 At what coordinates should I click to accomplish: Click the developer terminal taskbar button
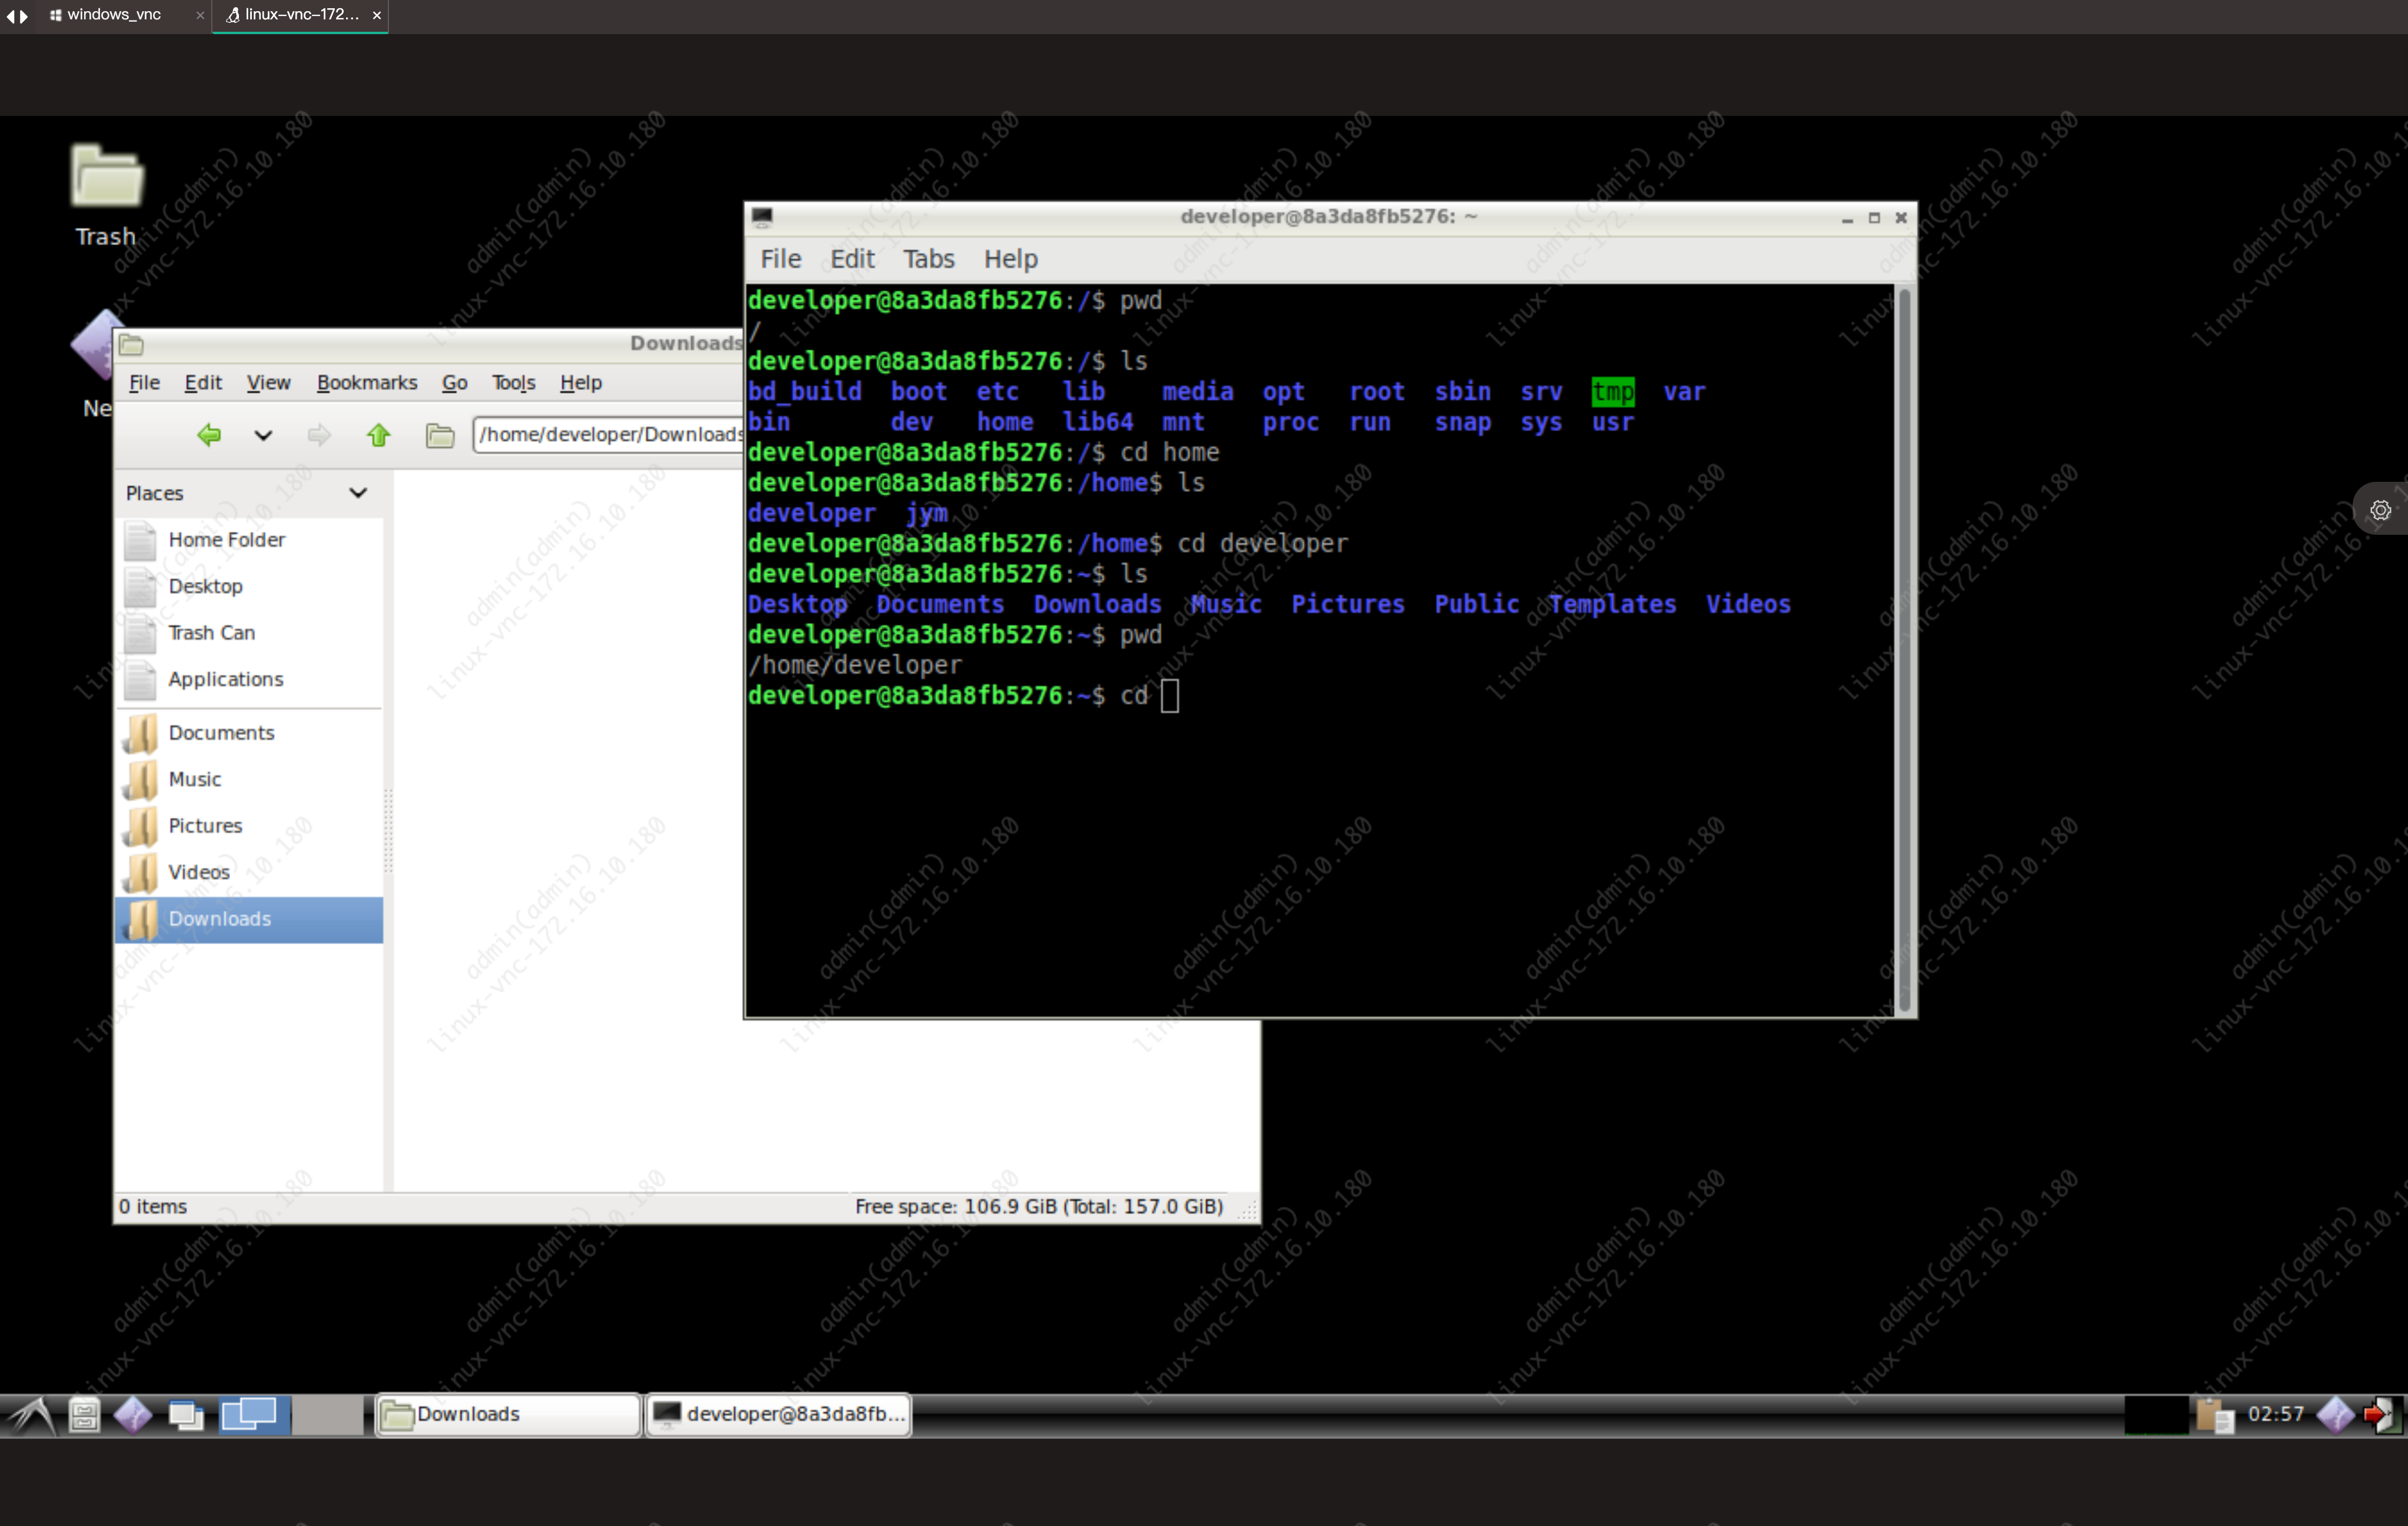tap(779, 1414)
